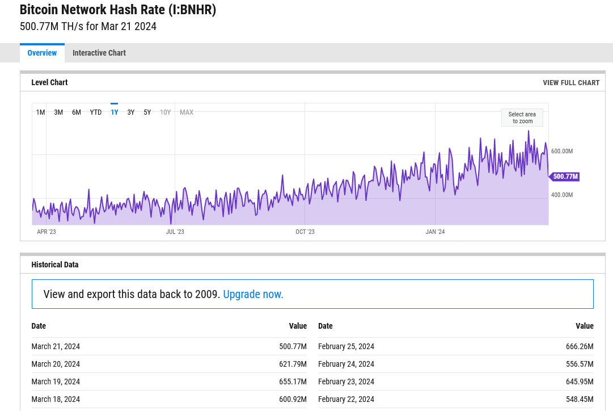Click the Level Chart heading
This screenshot has height=411, width=613.
click(x=50, y=82)
